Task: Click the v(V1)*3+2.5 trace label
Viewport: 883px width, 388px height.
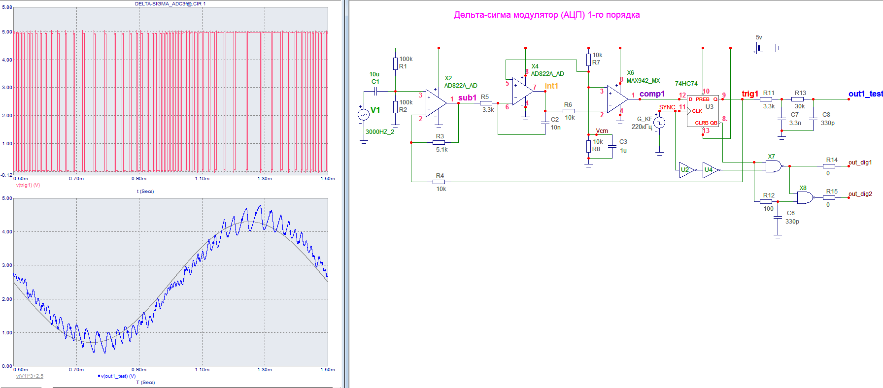Action: [x=30, y=376]
